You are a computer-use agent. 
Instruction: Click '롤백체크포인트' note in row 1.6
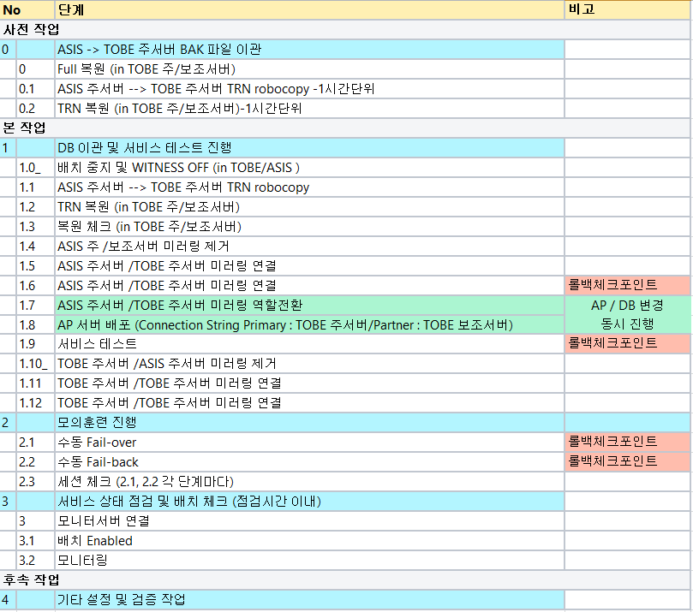point(627,286)
